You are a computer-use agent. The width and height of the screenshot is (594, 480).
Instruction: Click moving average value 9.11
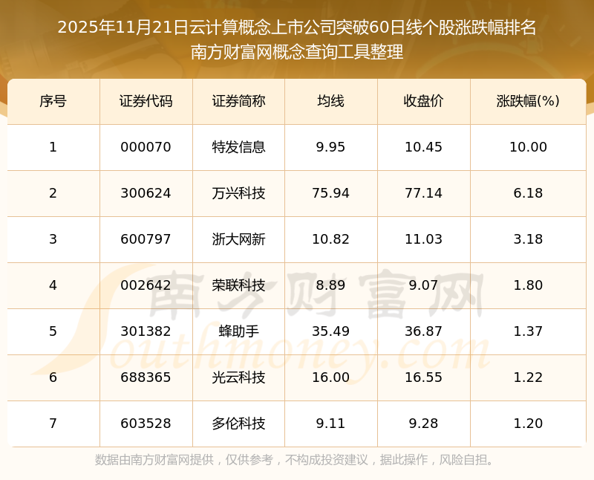tap(330, 424)
